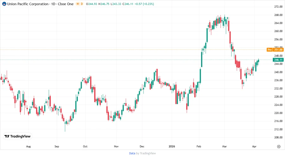Click the TradingView logo badge

pos(17,136)
